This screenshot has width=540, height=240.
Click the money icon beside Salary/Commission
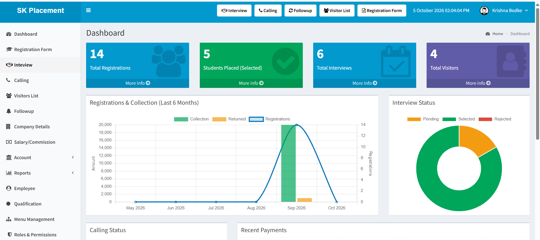[x=9, y=142]
